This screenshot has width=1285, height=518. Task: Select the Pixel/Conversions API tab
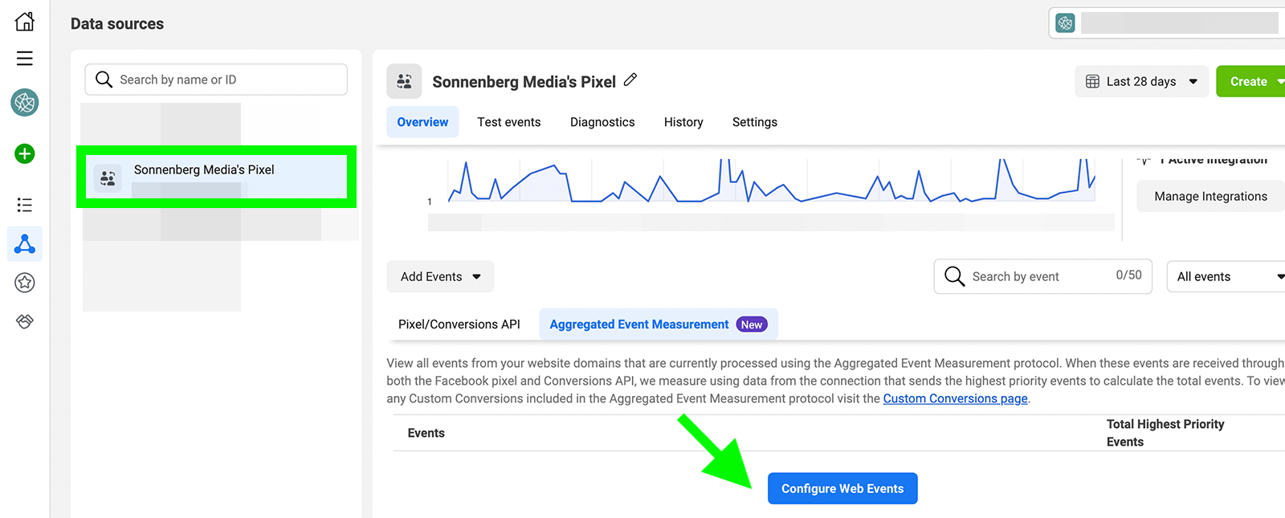[459, 324]
